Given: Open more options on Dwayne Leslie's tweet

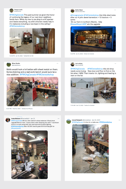Looking at the screenshot, I should point(54,10).
